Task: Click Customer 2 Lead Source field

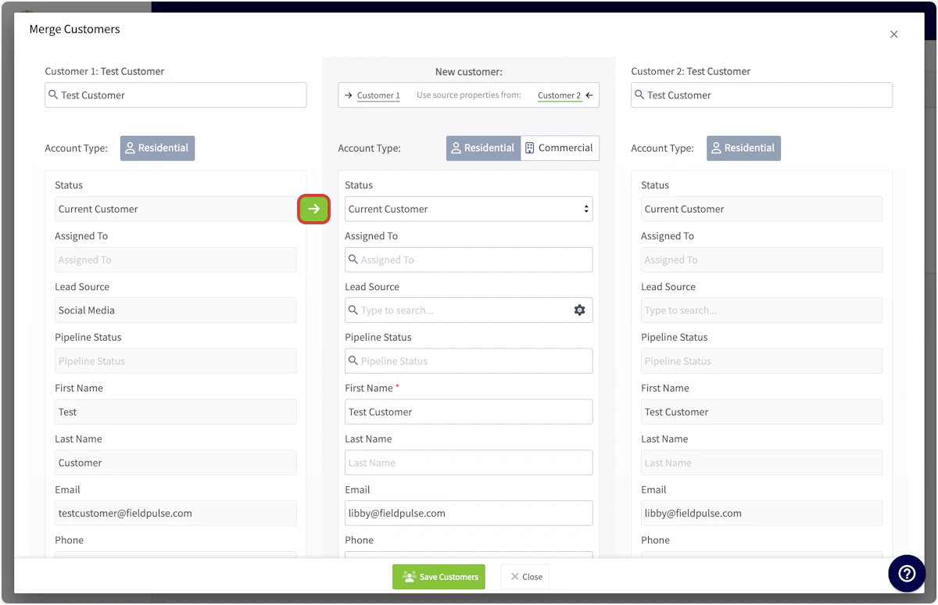Action: (x=762, y=310)
